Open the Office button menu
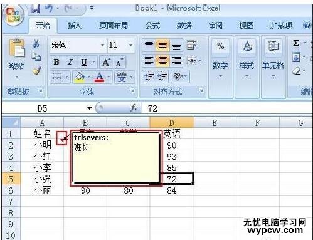 (x=13, y=16)
